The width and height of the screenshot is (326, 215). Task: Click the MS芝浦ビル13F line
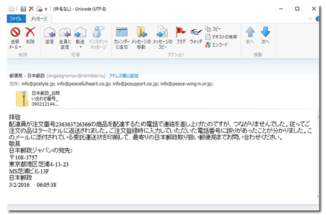point(29,171)
